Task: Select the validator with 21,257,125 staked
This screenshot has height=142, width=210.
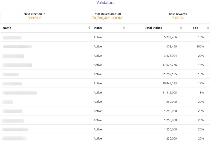Action: (105, 74)
